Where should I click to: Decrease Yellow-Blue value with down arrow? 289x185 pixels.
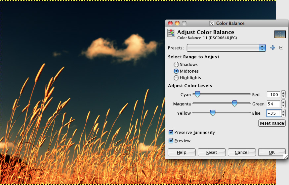click(x=283, y=115)
